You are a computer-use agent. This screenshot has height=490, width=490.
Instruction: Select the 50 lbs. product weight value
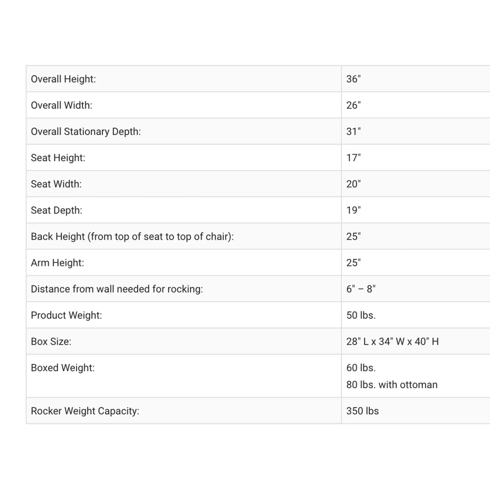tap(361, 315)
